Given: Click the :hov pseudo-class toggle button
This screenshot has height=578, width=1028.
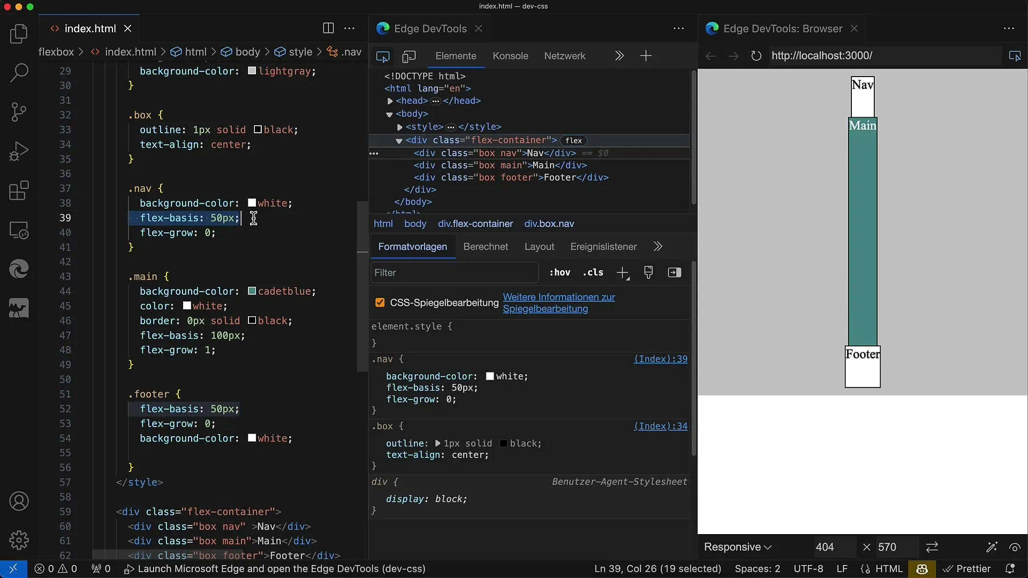Looking at the screenshot, I should (x=560, y=273).
